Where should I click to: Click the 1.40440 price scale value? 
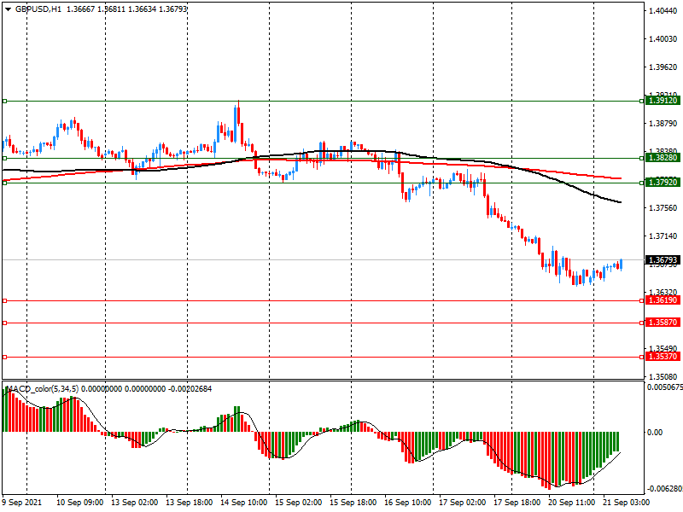click(663, 11)
